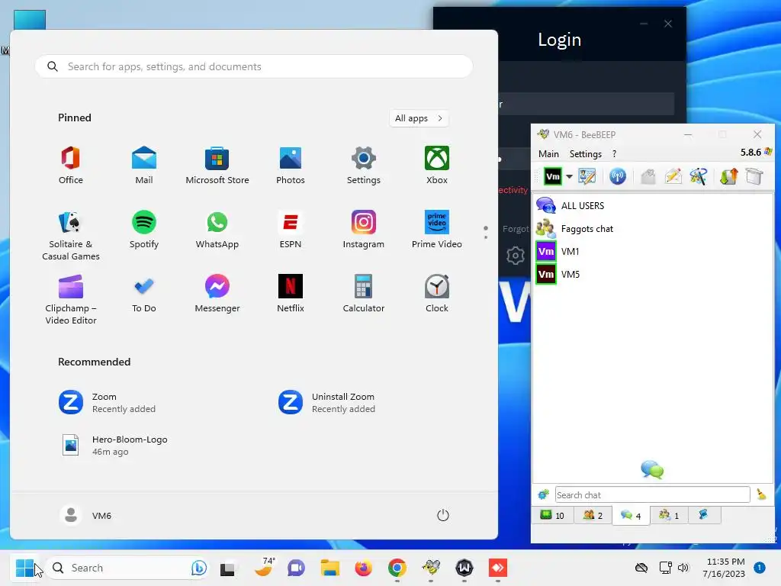Launch Spotify from Start menu
The height and width of the screenshot is (586, 781).
pyautogui.click(x=144, y=230)
